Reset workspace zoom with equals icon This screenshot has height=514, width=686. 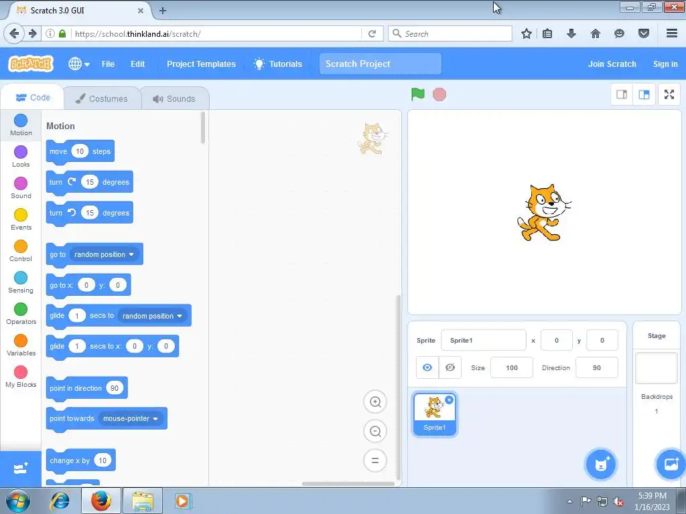pos(375,460)
